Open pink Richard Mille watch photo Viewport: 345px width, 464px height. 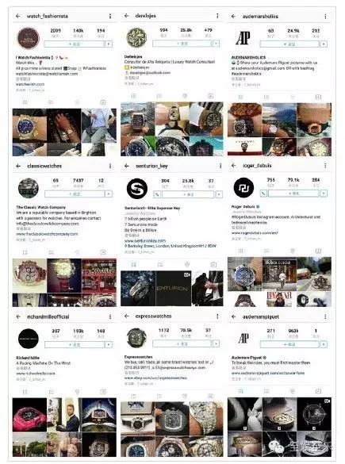29,414
